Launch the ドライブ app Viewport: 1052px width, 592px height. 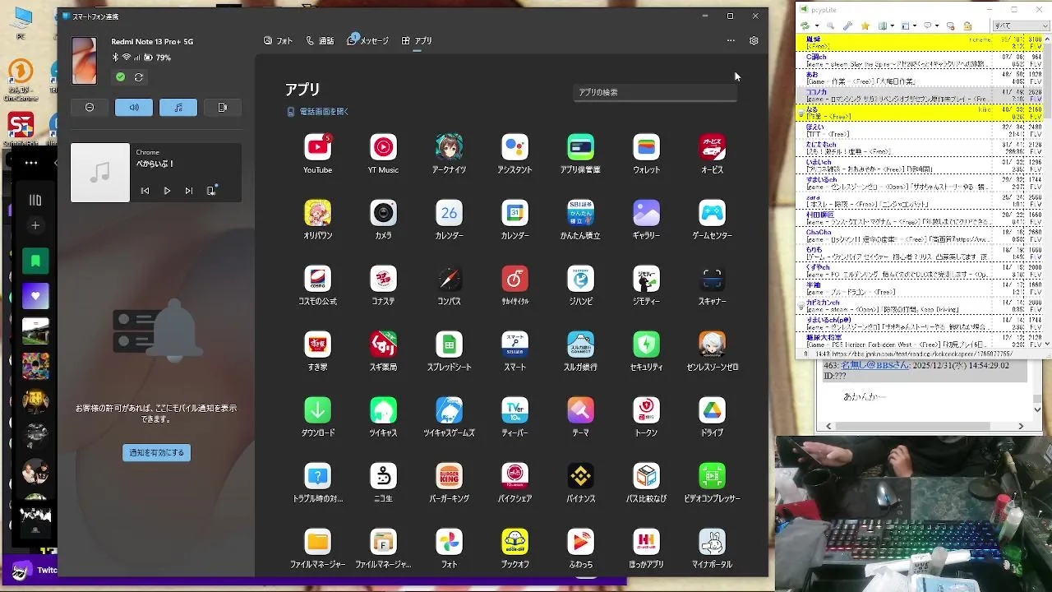coord(712,410)
